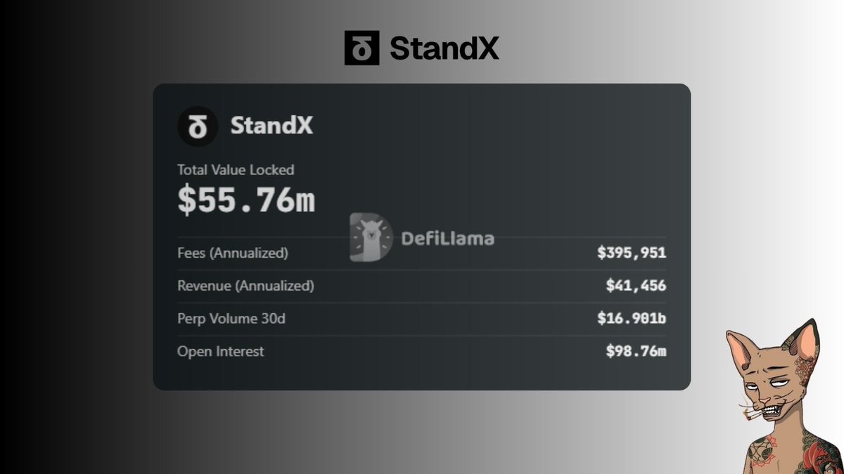Open the StandX name inside the card

271,126
